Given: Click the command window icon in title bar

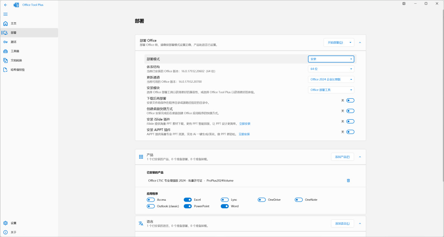Looking at the screenshot, I should pos(404,3).
